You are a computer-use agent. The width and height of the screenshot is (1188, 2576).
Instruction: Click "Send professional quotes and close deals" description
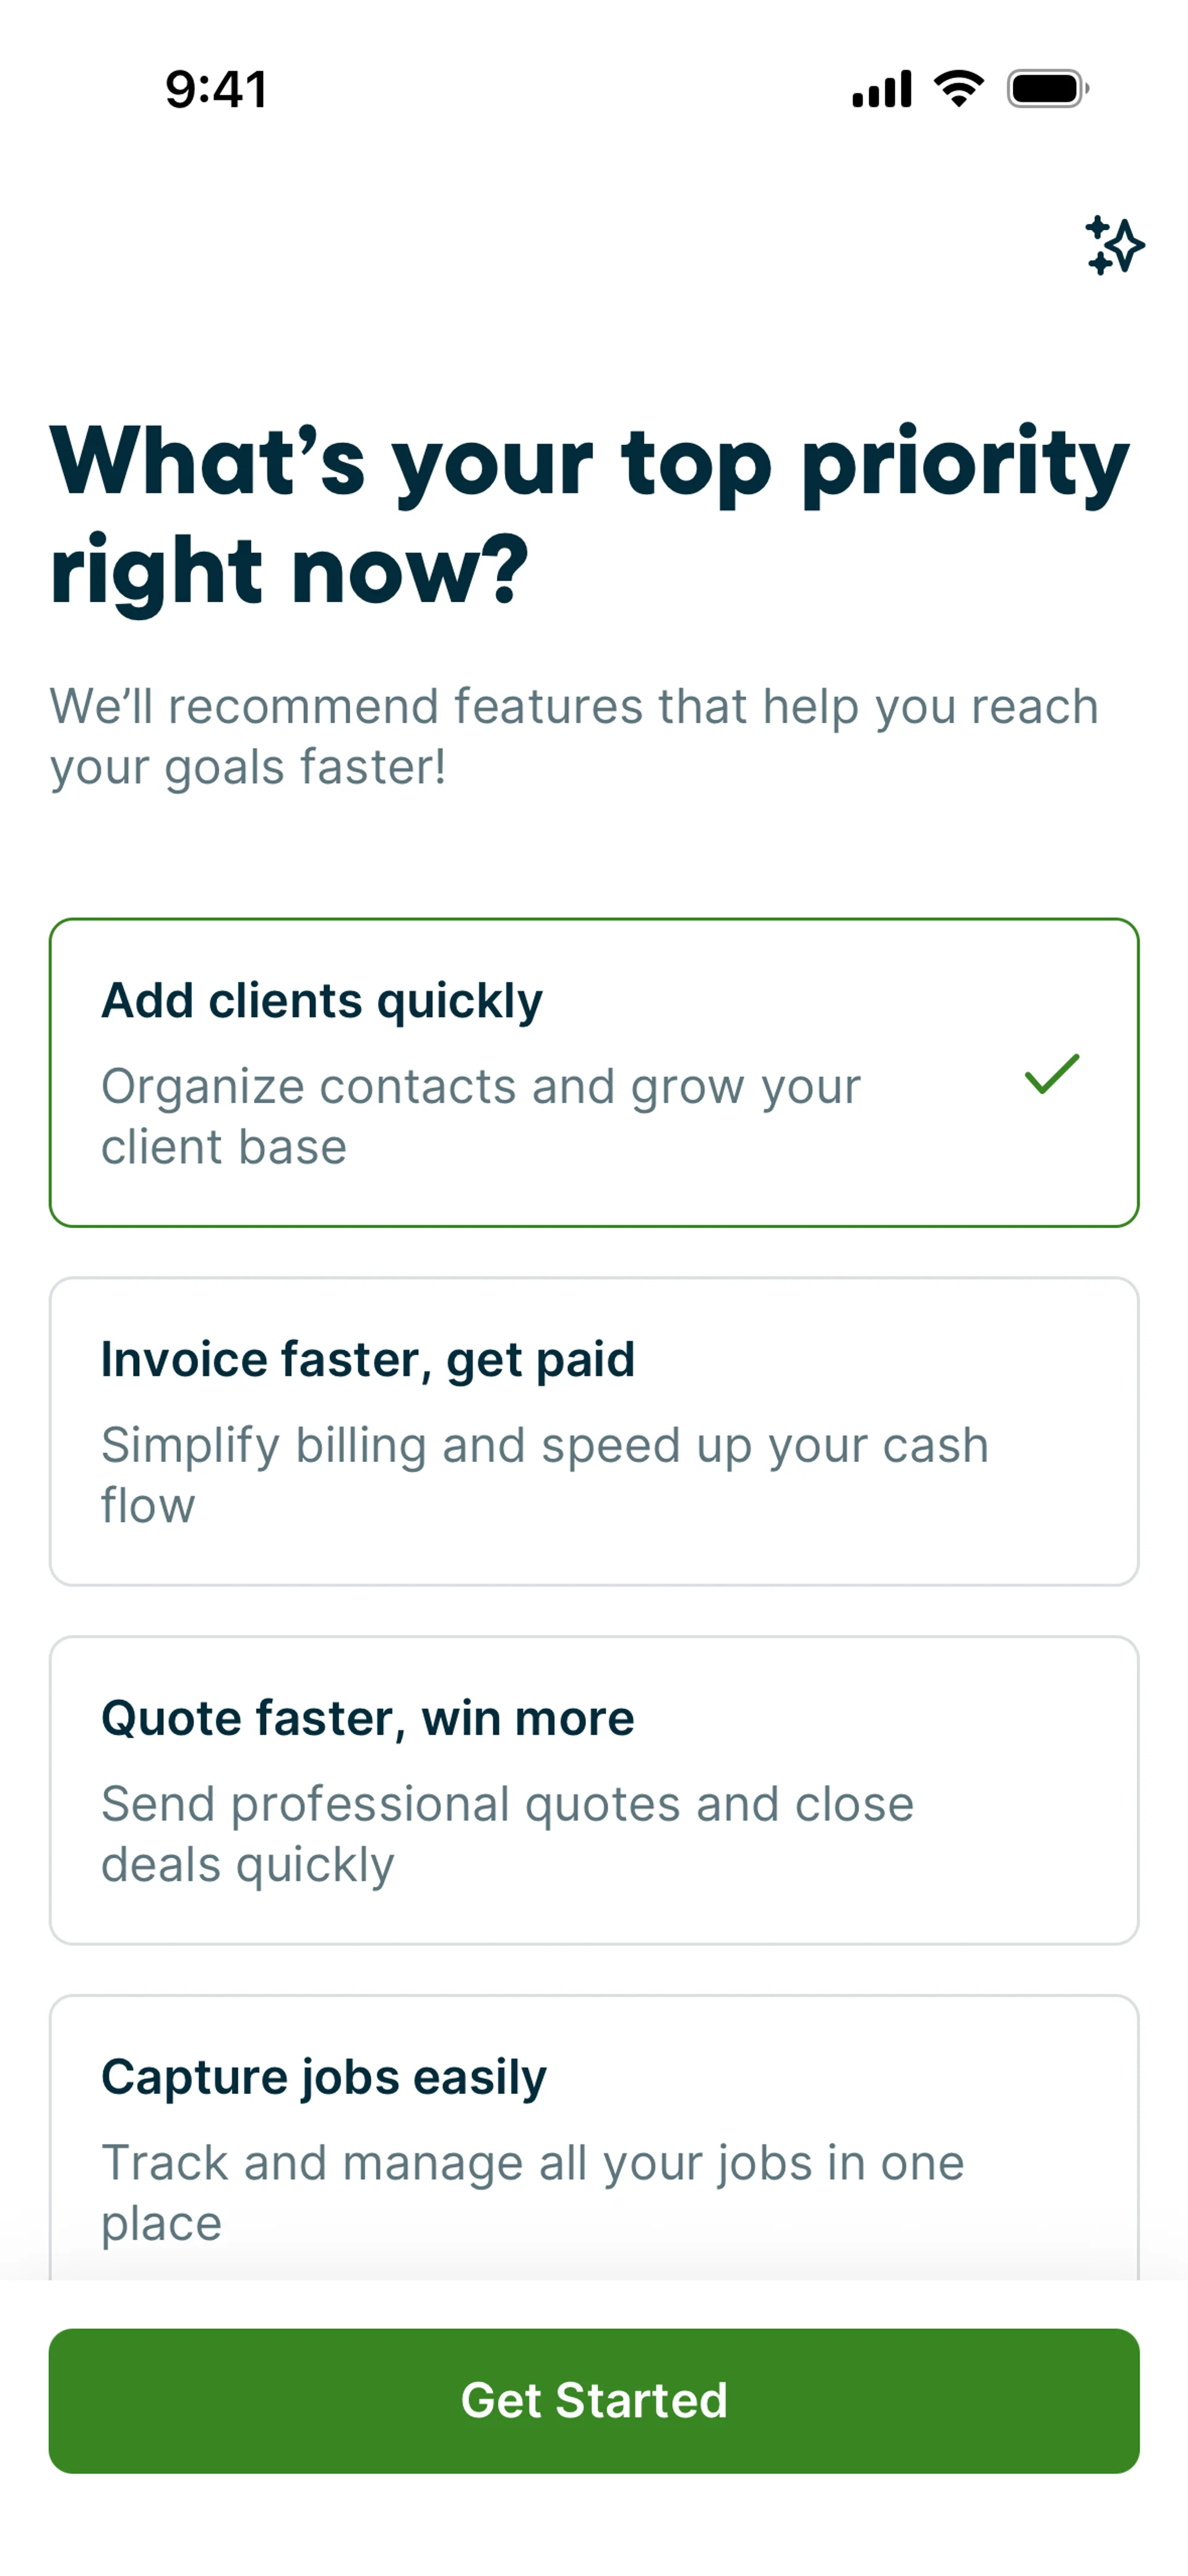click(x=507, y=1834)
